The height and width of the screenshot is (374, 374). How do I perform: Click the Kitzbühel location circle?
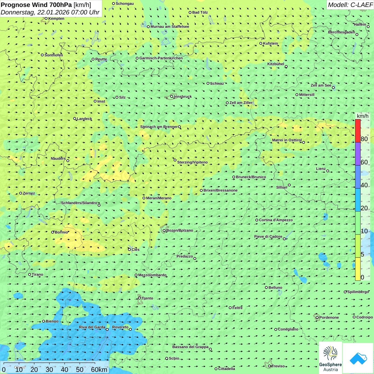point(286,67)
